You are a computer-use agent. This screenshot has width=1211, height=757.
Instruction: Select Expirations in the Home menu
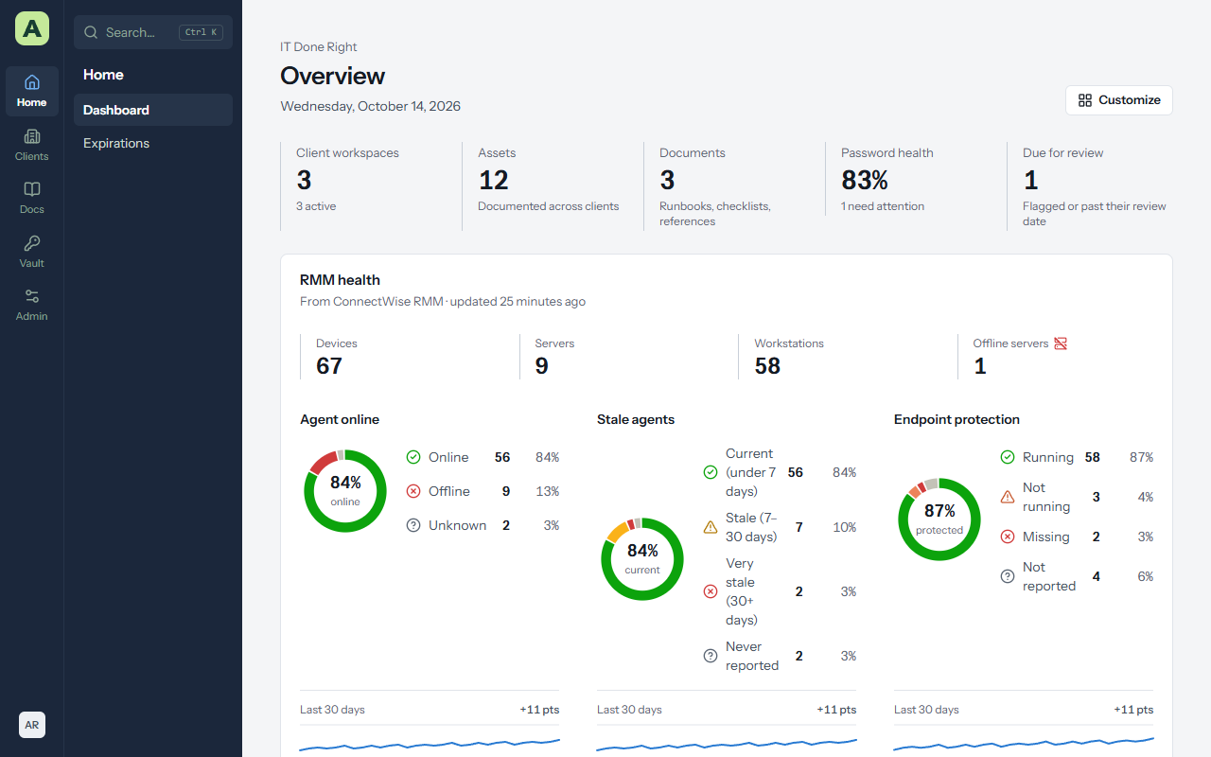[153, 143]
